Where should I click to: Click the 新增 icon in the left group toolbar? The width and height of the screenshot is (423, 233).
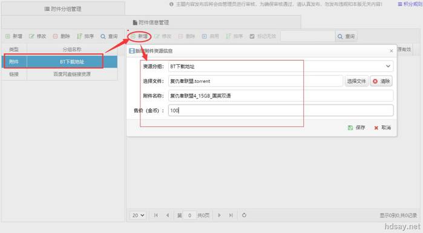8,36
